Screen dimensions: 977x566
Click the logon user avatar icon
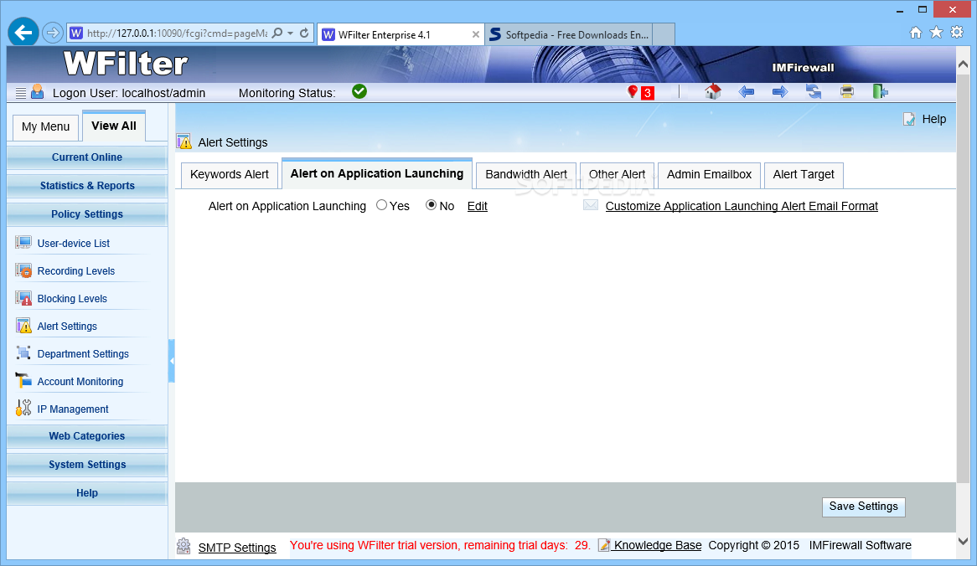[38, 92]
